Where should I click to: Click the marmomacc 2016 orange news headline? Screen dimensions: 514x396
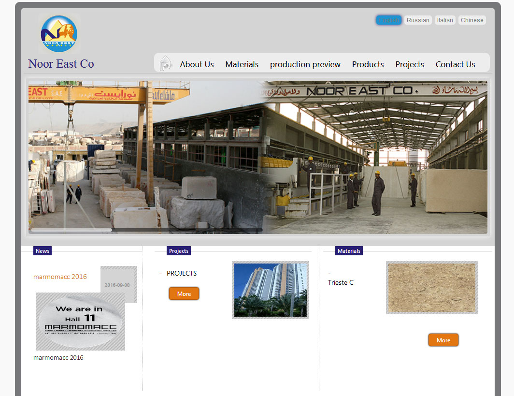60,277
